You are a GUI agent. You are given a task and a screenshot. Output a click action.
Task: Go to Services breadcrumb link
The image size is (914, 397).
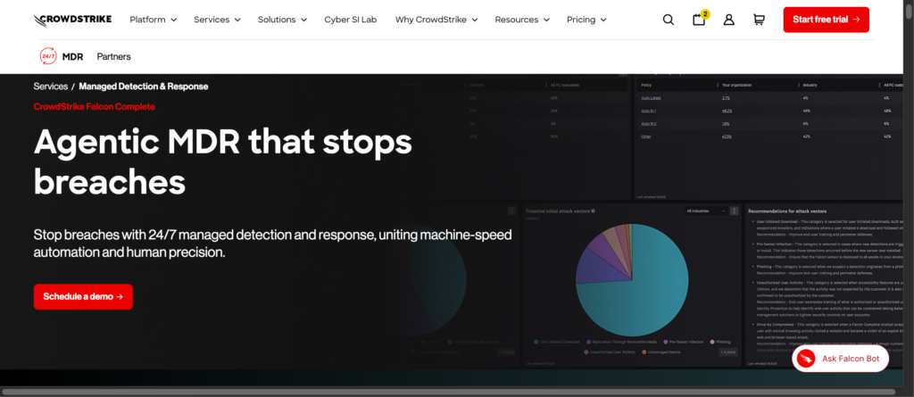click(x=51, y=87)
